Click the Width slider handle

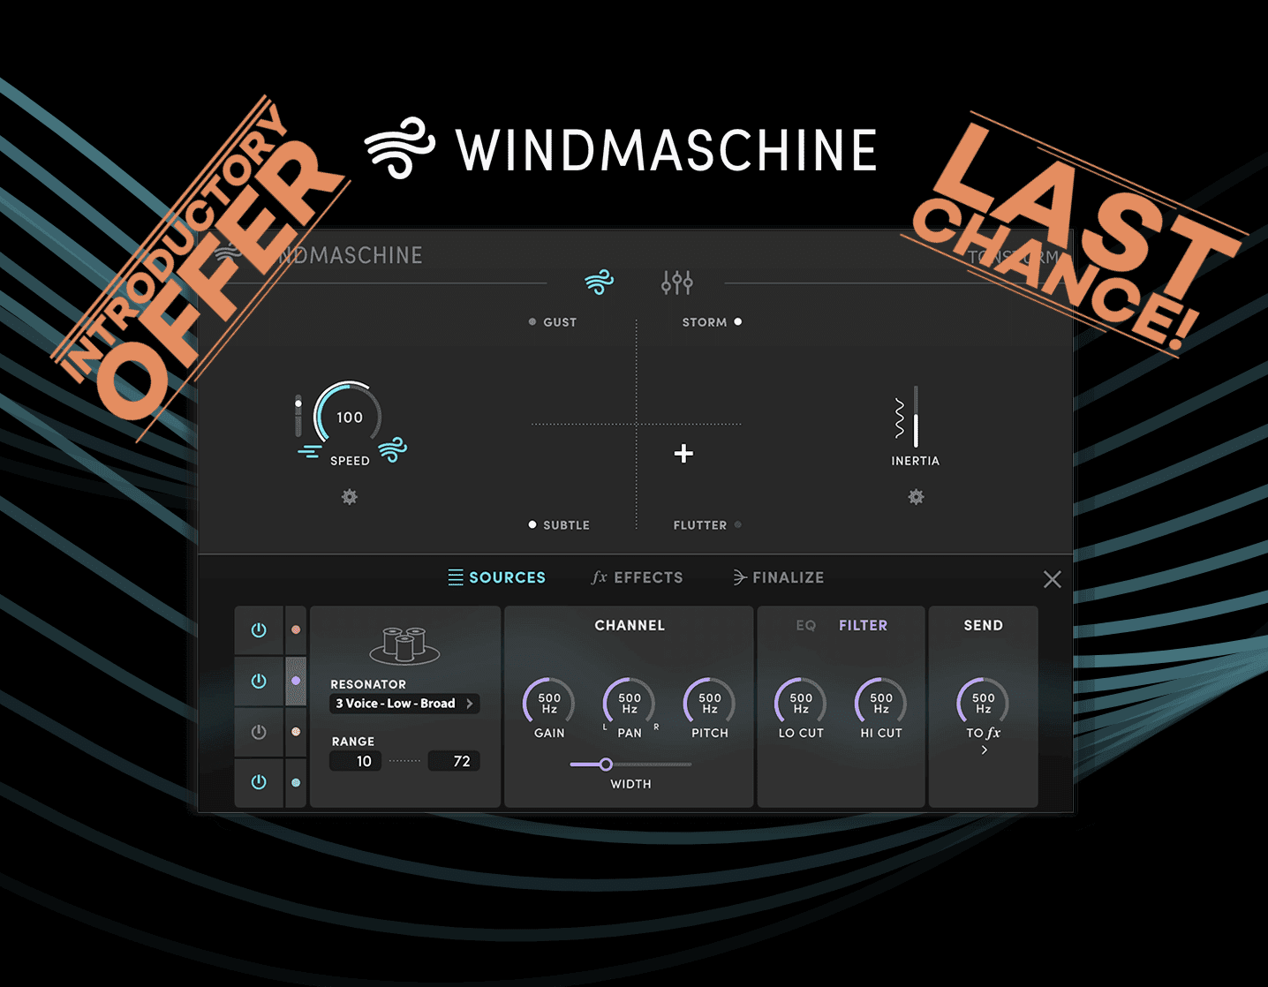click(x=606, y=765)
